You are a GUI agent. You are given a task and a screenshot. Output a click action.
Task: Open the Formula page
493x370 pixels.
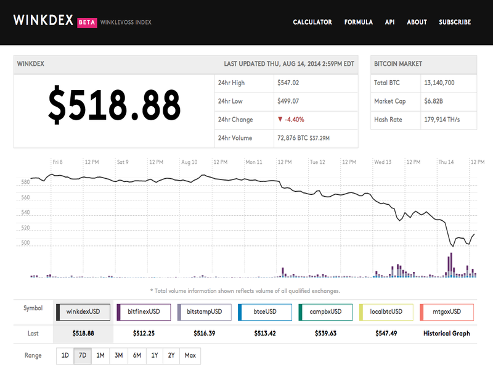(359, 22)
